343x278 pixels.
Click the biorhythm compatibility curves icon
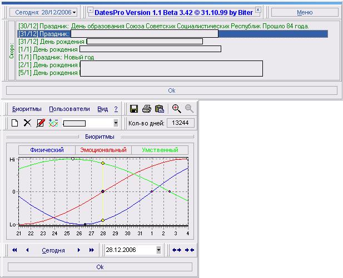click(x=53, y=123)
